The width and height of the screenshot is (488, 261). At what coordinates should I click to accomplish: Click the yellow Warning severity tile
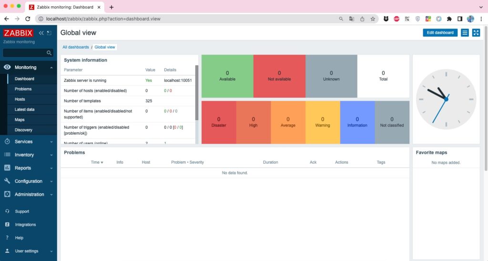coord(323,122)
